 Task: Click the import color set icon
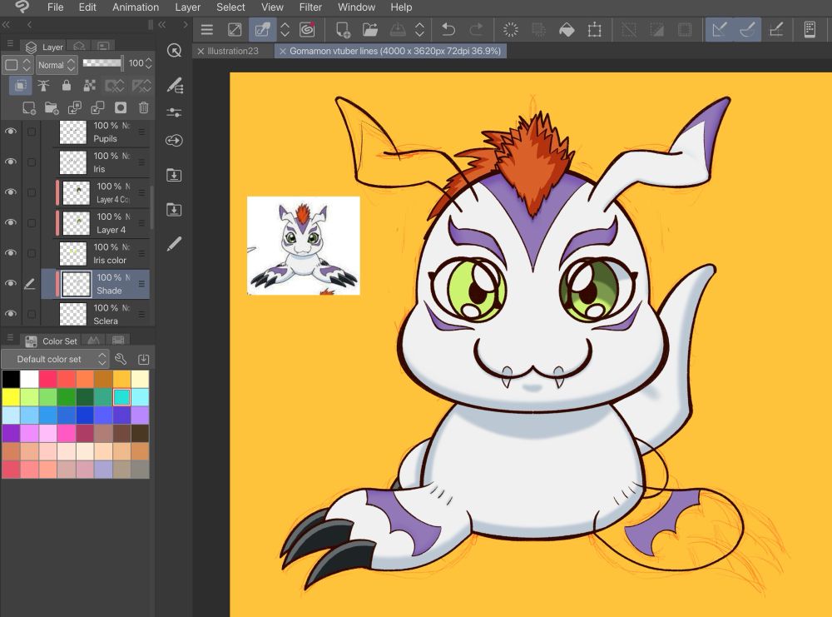pyautogui.click(x=143, y=360)
